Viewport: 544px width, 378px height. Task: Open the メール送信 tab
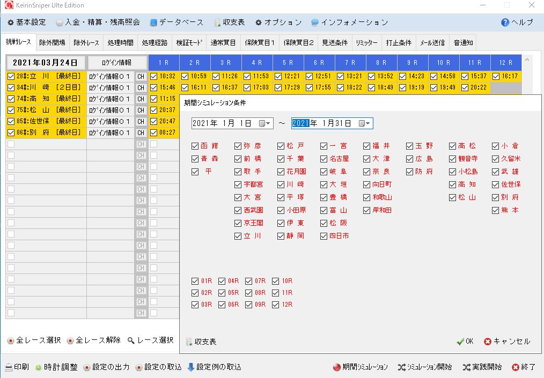pyautogui.click(x=432, y=43)
